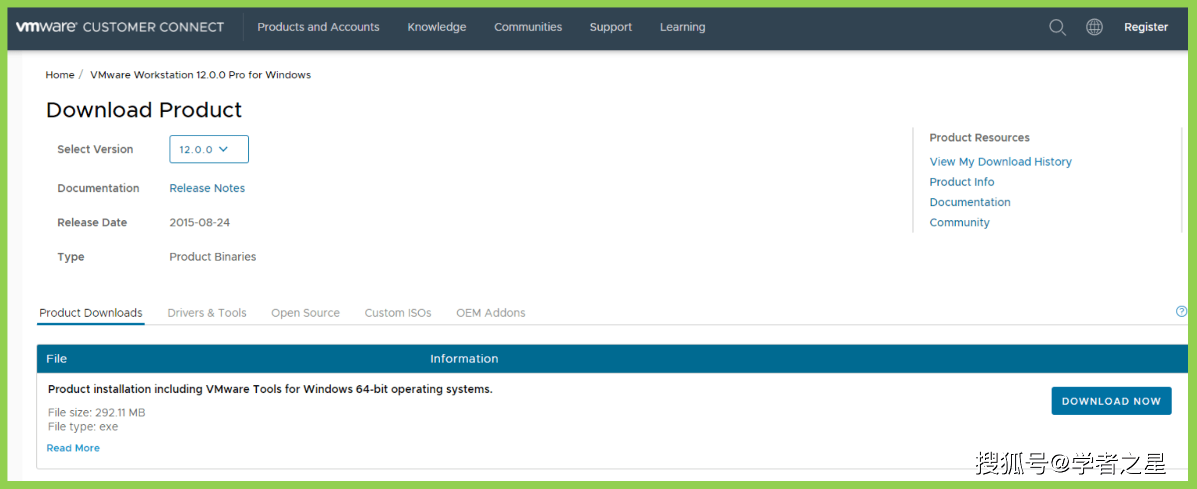Open Documentation under Product Resources
Screen dimensions: 1197x489
[x=970, y=202]
